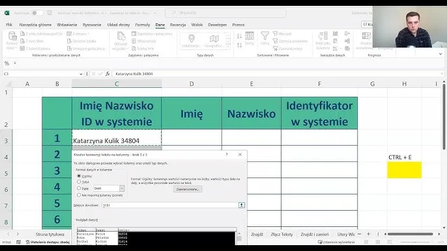Open the Widok ribbon tab
447x251 pixels.
(197, 25)
